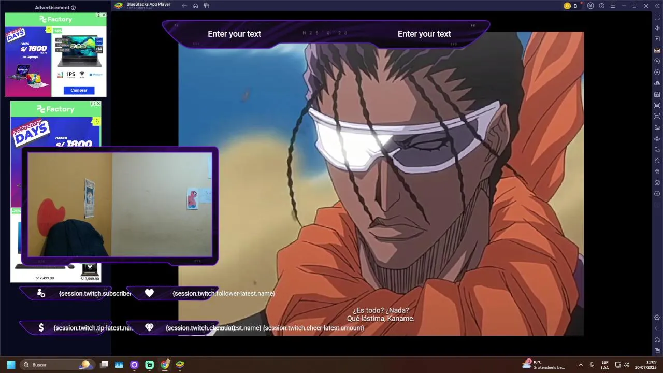Viewport: 663px width, 373px height.
Task: Click the rotate device icon in sidebar
Action: pos(657,150)
